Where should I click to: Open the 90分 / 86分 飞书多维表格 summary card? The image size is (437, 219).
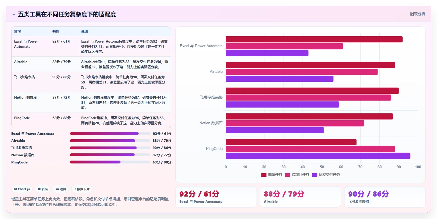(385, 197)
